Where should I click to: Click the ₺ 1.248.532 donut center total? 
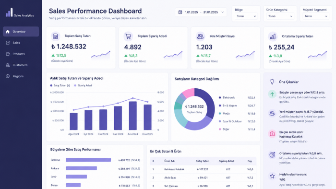click(194, 106)
